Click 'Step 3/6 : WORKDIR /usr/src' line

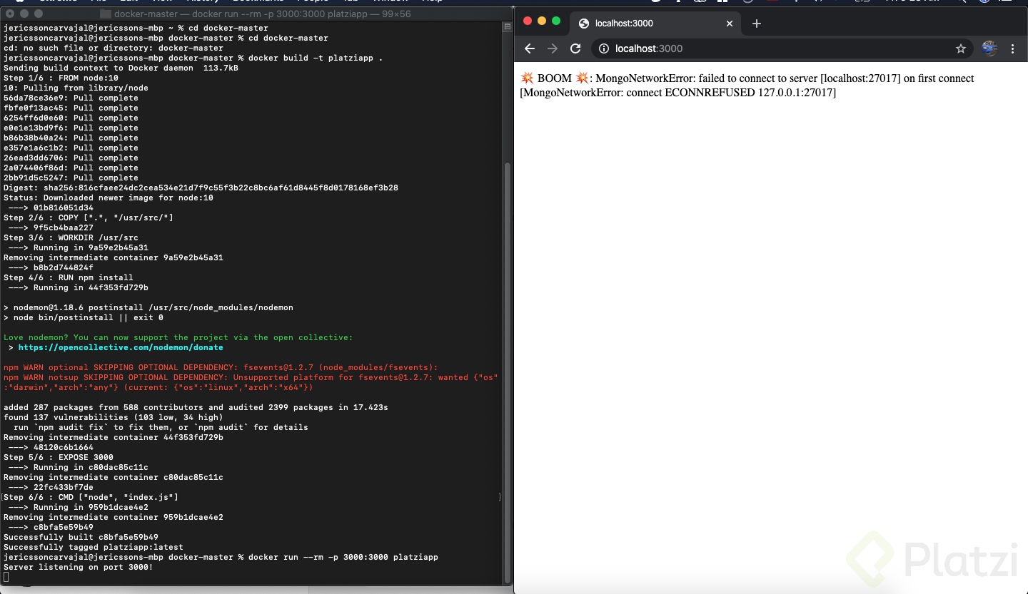pyautogui.click(x=71, y=237)
